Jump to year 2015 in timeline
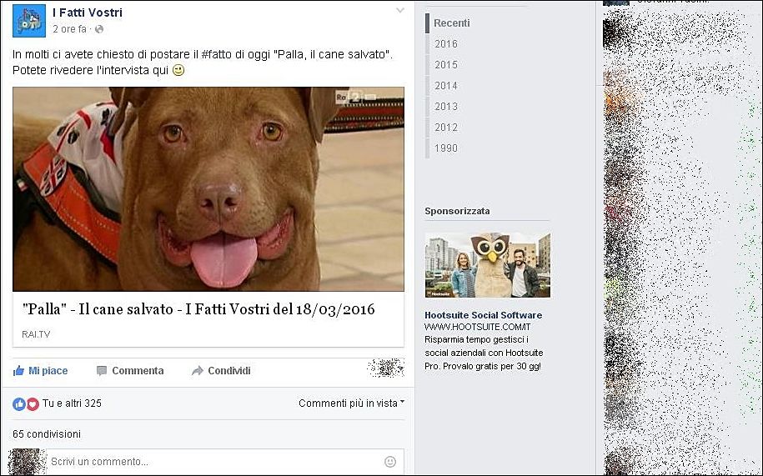 445,65
